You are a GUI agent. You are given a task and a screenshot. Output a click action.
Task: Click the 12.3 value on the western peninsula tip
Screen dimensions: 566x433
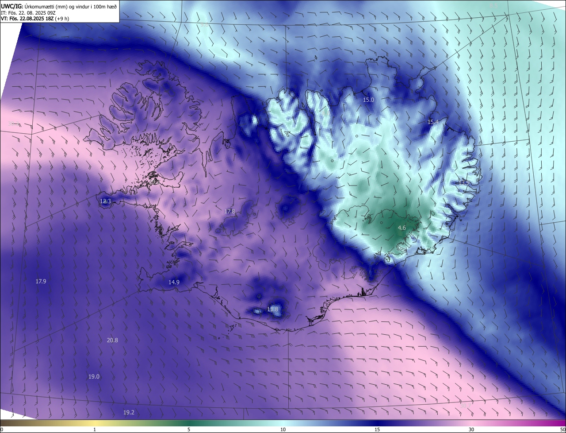coord(105,201)
